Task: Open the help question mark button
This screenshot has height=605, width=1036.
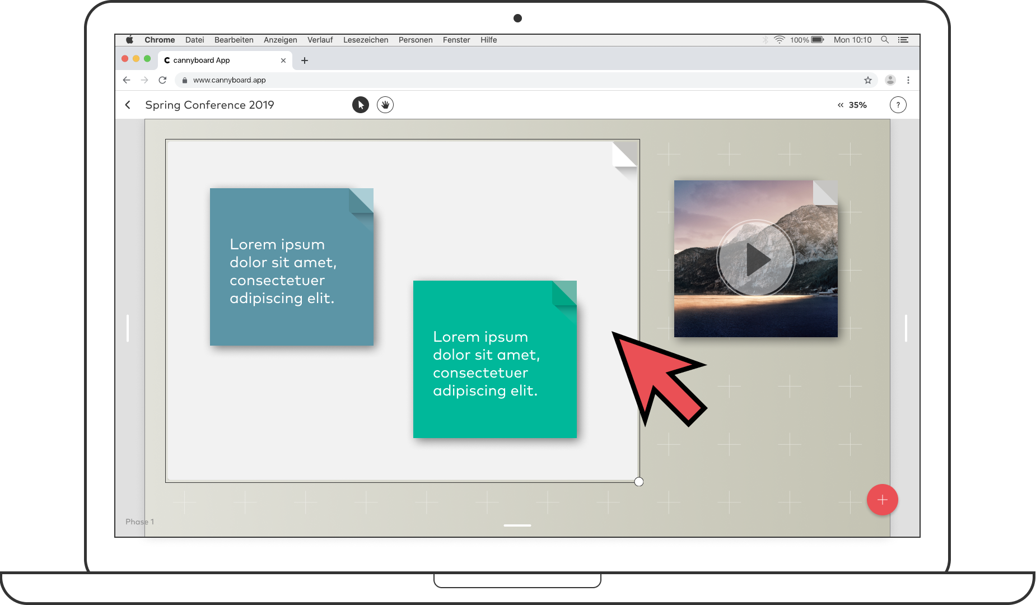Action: pos(898,105)
